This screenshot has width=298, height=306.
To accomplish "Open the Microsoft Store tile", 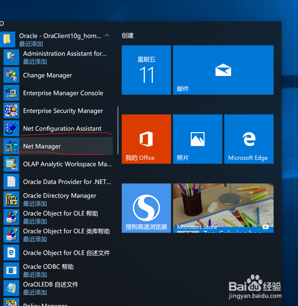I will tap(223, 208).
